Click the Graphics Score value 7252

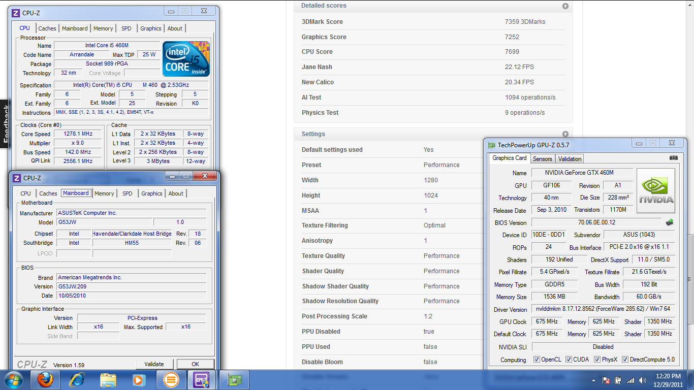click(x=512, y=37)
